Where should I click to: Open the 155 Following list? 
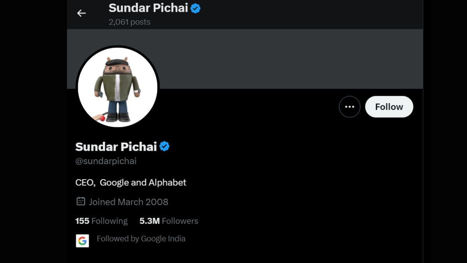click(101, 221)
